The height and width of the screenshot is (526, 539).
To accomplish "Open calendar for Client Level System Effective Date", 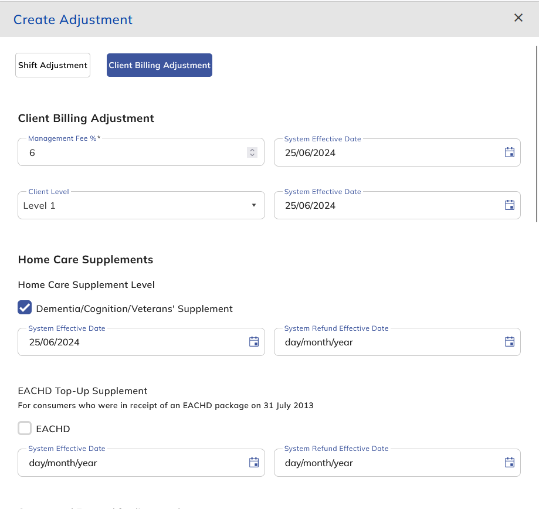I will [510, 205].
